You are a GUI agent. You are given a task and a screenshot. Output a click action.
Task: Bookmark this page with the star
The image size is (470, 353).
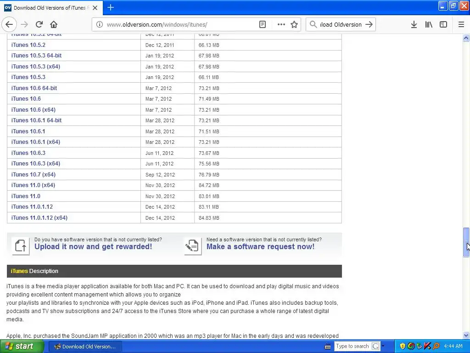294,25
